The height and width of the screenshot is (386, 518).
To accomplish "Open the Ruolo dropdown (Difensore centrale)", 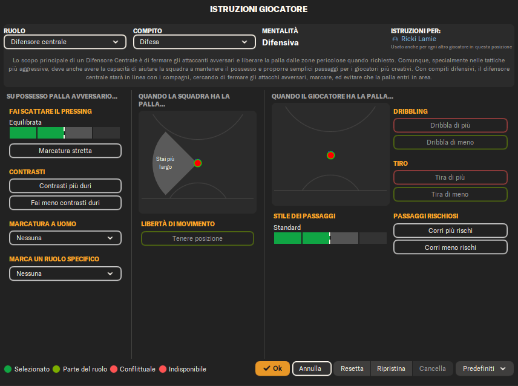I will [x=65, y=42].
